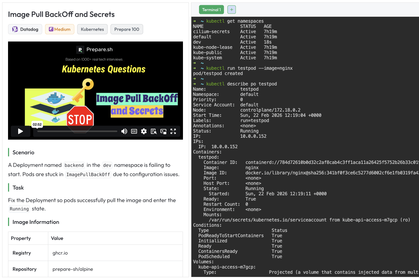Click the video thumbnail title area
The width and height of the screenshot is (419, 279).
click(104, 69)
